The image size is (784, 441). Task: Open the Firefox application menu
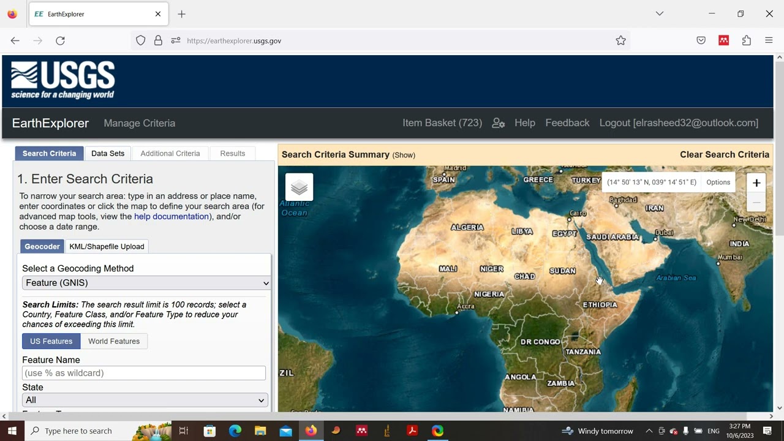[x=769, y=40]
